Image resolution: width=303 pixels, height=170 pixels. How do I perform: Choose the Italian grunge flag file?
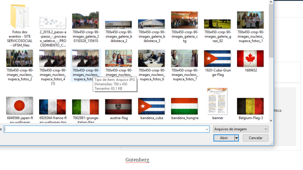point(86,106)
